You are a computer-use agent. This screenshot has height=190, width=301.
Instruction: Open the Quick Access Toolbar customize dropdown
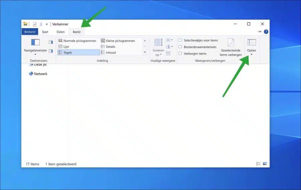[46, 24]
